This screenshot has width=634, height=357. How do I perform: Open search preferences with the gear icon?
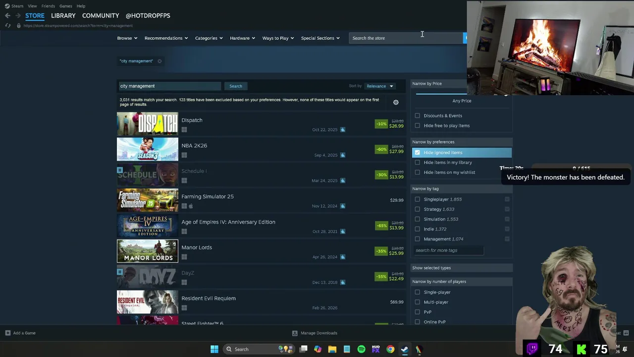point(396,102)
